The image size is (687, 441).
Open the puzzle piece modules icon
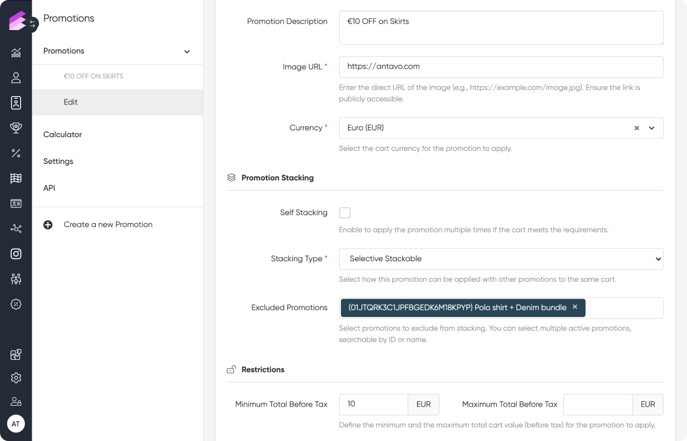coord(16,354)
